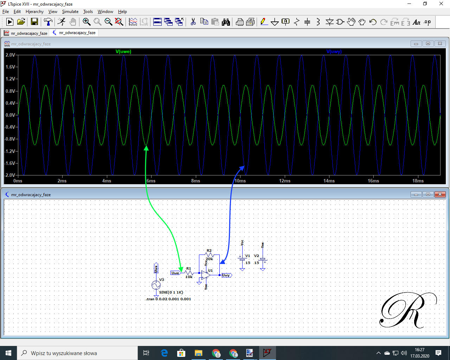
Task: Open the Windows notification center
Action: tap(438, 353)
